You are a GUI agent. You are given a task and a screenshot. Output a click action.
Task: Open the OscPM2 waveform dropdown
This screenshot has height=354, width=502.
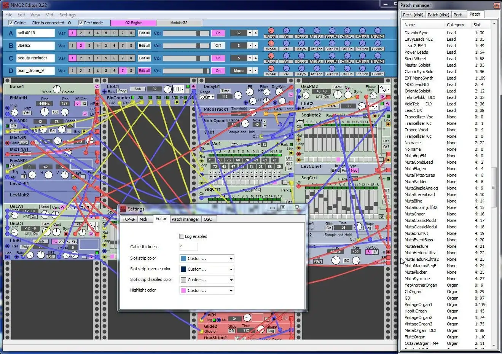[x=384, y=89]
